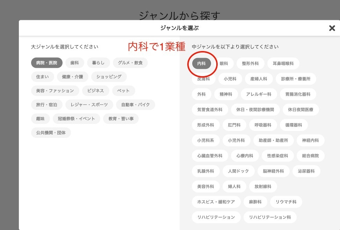Select the 趣味 genre
The height and width of the screenshot is (230, 340).
click(40, 119)
